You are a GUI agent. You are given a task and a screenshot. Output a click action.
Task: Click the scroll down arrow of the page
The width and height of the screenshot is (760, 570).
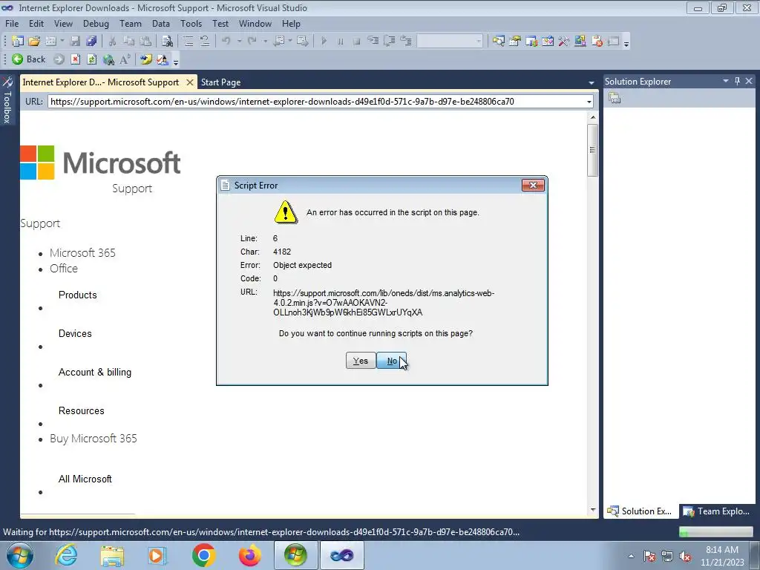tap(593, 510)
